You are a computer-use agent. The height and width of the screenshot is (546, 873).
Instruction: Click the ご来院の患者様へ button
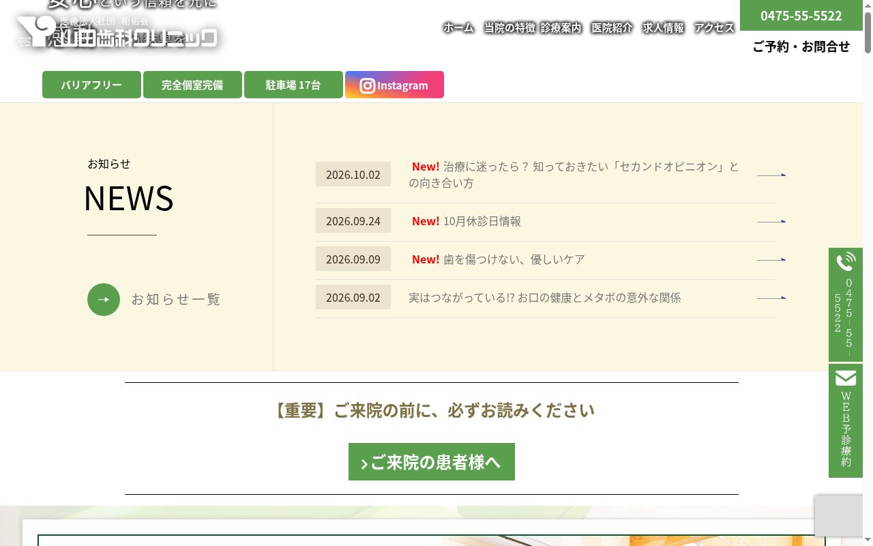point(432,462)
